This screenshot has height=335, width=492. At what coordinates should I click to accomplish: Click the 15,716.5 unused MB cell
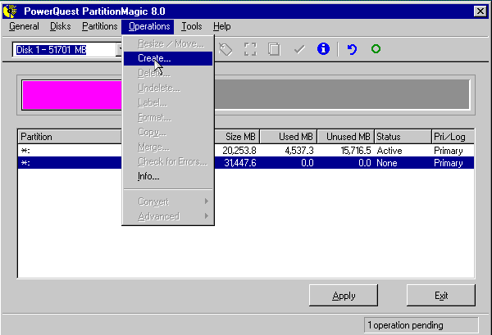[356, 151]
